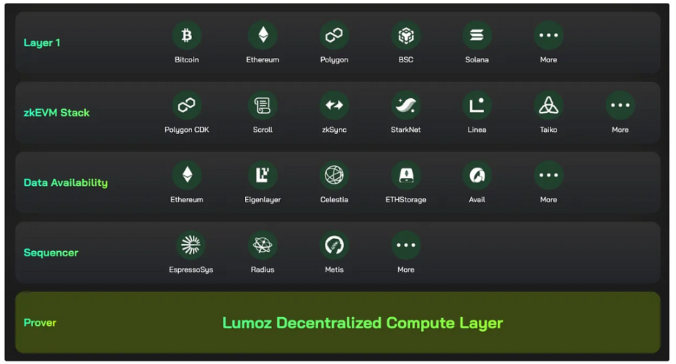Image resolution: width=676 pixels, height=364 pixels.
Task: Select the Solana icon
Action: (477, 35)
